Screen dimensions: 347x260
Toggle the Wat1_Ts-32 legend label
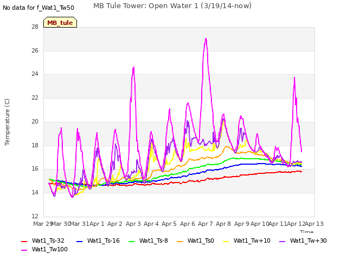48,240
